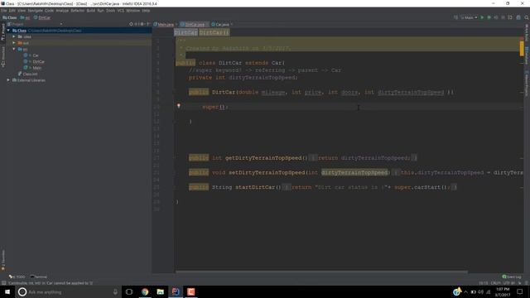The height and width of the screenshot is (298, 530).
Task: Click the DirtCar breadcrumb in navigation bar
Action: click(42, 17)
